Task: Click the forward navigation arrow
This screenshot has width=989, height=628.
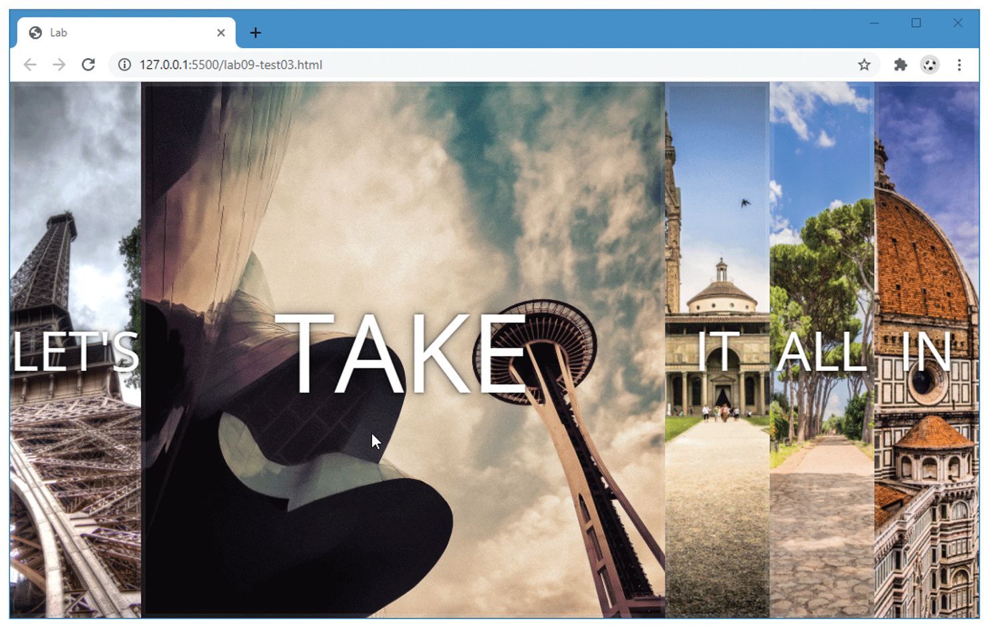Action: (x=59, y=65)
